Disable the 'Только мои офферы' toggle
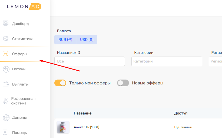The height and width of the screenshot is (138, 222). click(60, 83)
